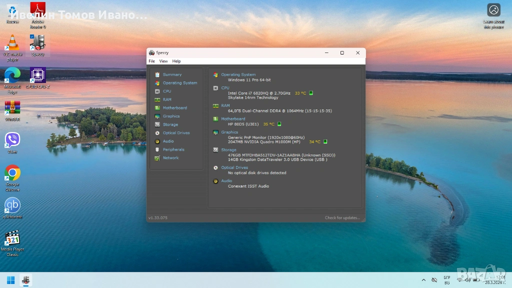Select the Audio sidebar entry
512x288 pixels.
tap(168, 141)
